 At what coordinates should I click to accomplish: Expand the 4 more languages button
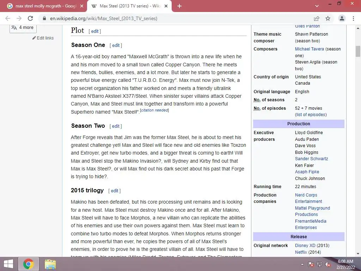[23, 28]
